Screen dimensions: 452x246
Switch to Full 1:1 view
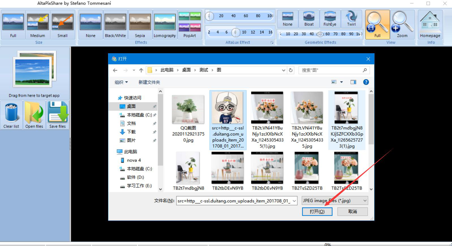pyautogui.click(x=378, y=25)
